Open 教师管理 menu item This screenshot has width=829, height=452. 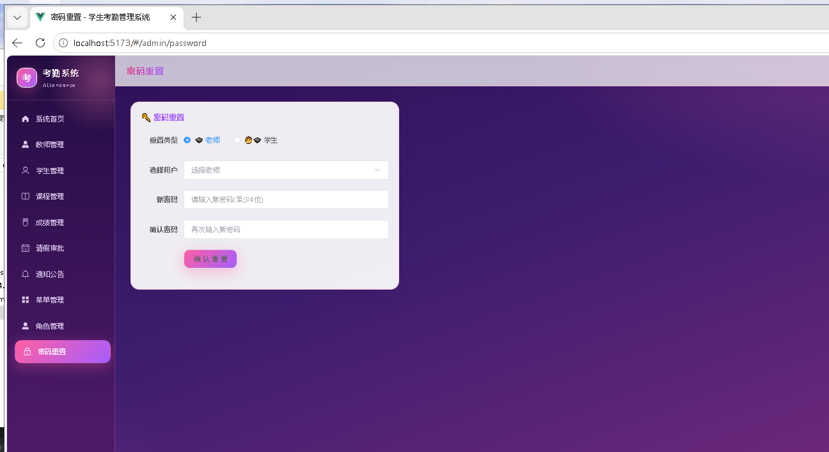62,144
